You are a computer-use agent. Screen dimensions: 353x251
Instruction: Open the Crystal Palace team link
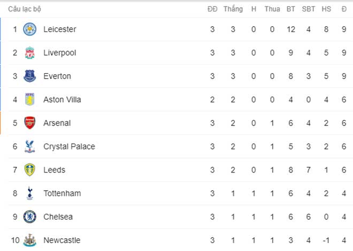click(x=69, y=146)
